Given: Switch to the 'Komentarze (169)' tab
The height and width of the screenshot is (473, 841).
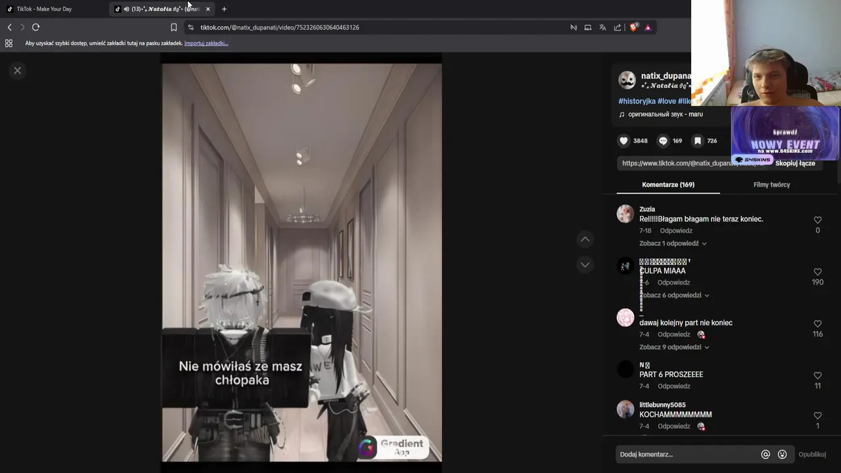Looking at the screenshot, I should coord(668,185).
